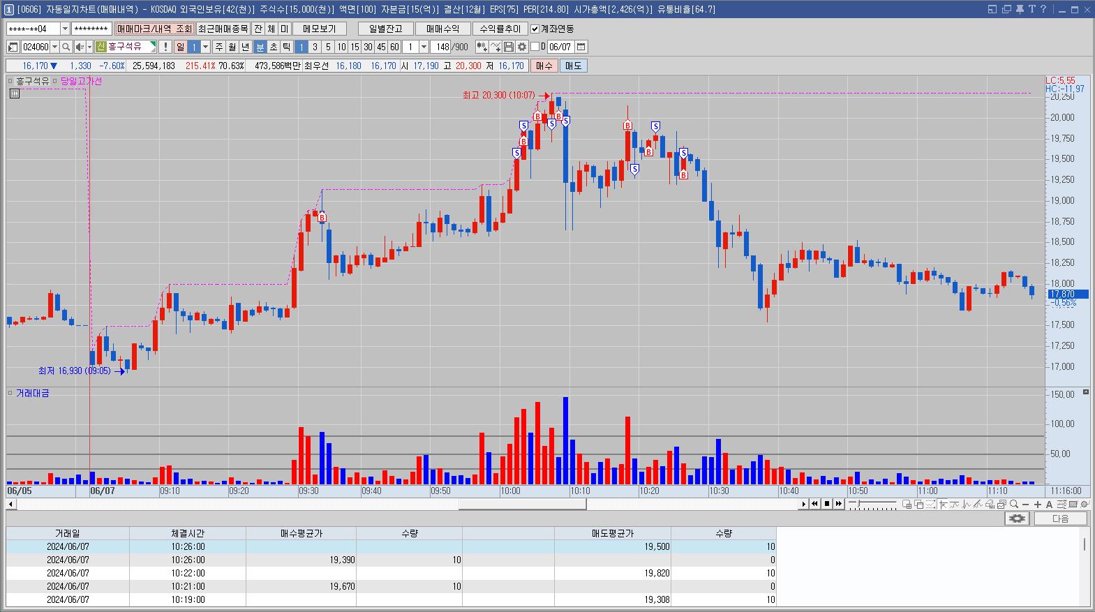Viewport: 1095px width, 612px height.
Task: Click the 매매마크/내역 조회 button
Action: (x=154, y=29)
